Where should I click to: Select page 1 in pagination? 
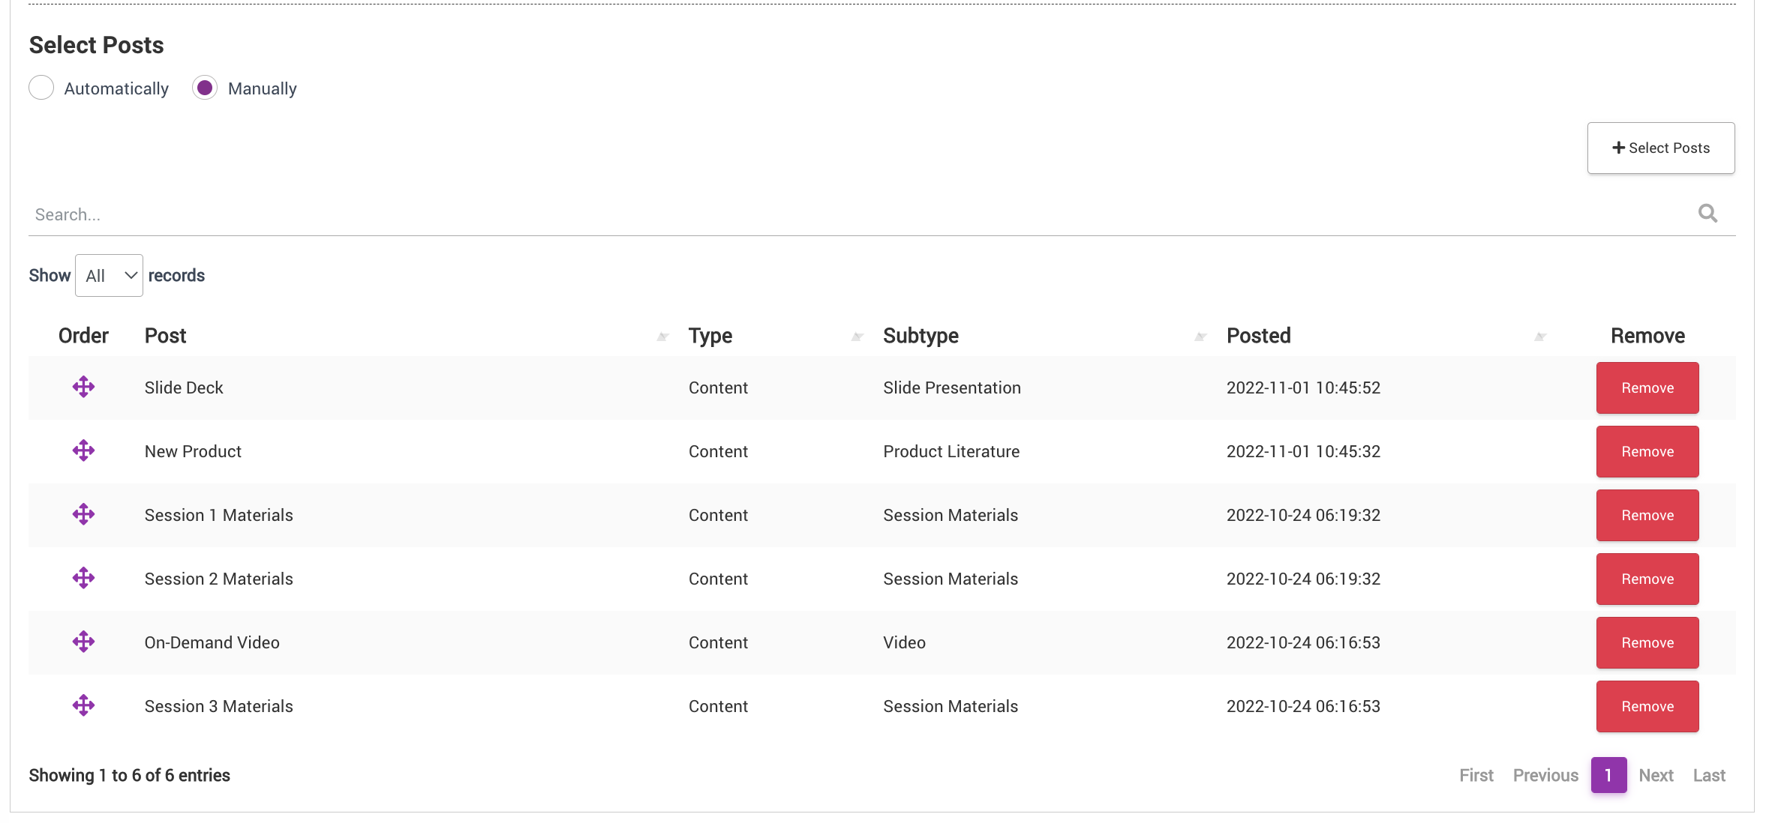click(x=1608, y=775)
